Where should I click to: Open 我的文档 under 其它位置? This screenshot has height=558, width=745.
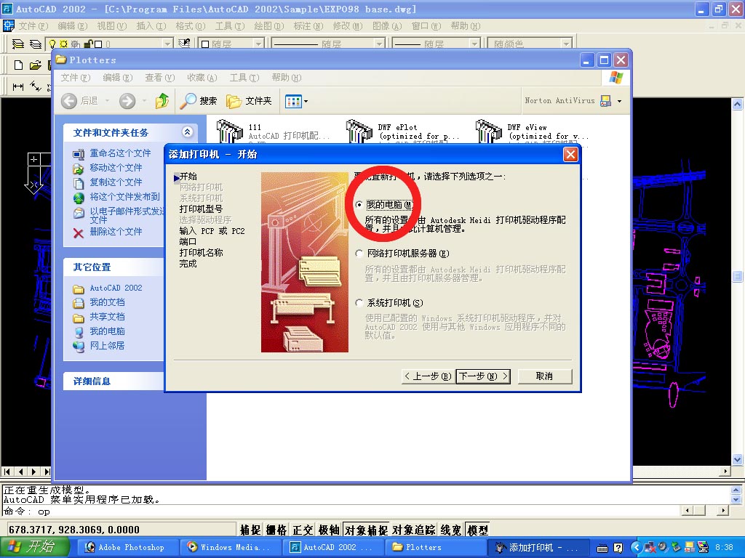tap(108, 302)
